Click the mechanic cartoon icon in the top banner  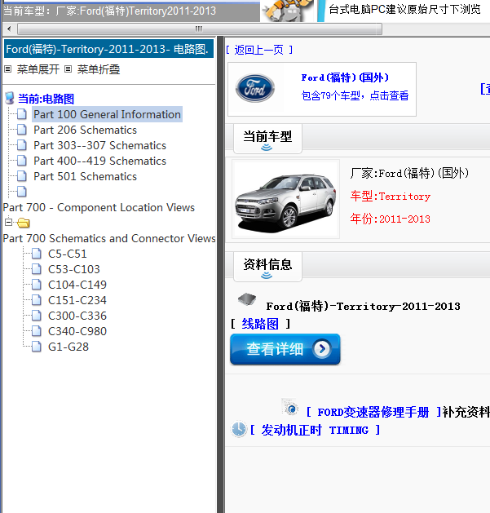coord(288,11)
